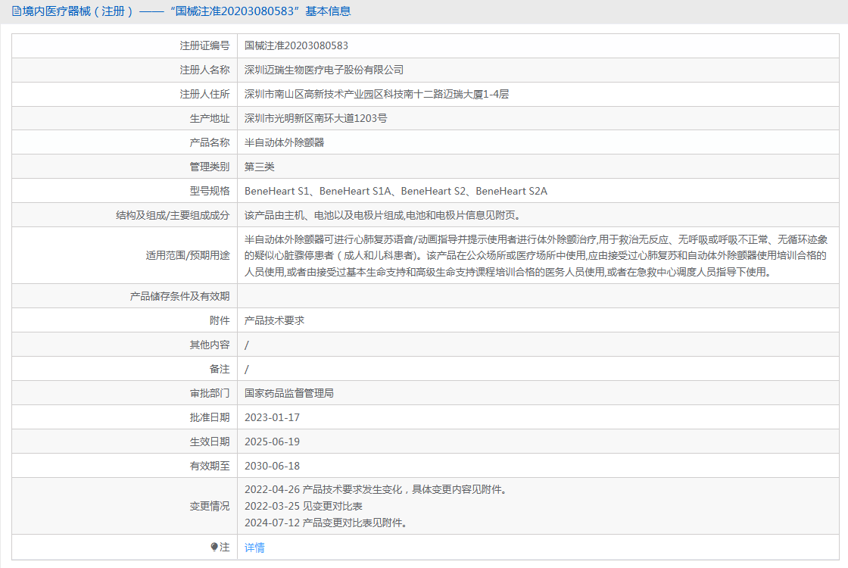Select the registration number 国械注准20203080583 in the table
Viewport: 848px width, 568px height.
pos(296,45)
